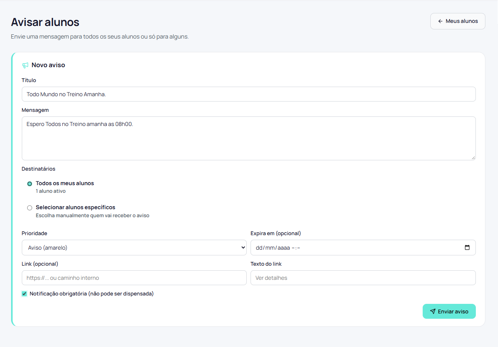Viewport: 498px width, 347px height.
Task: Choose Selecionar alunos específicos radio option
Action: tap(29, 208)
